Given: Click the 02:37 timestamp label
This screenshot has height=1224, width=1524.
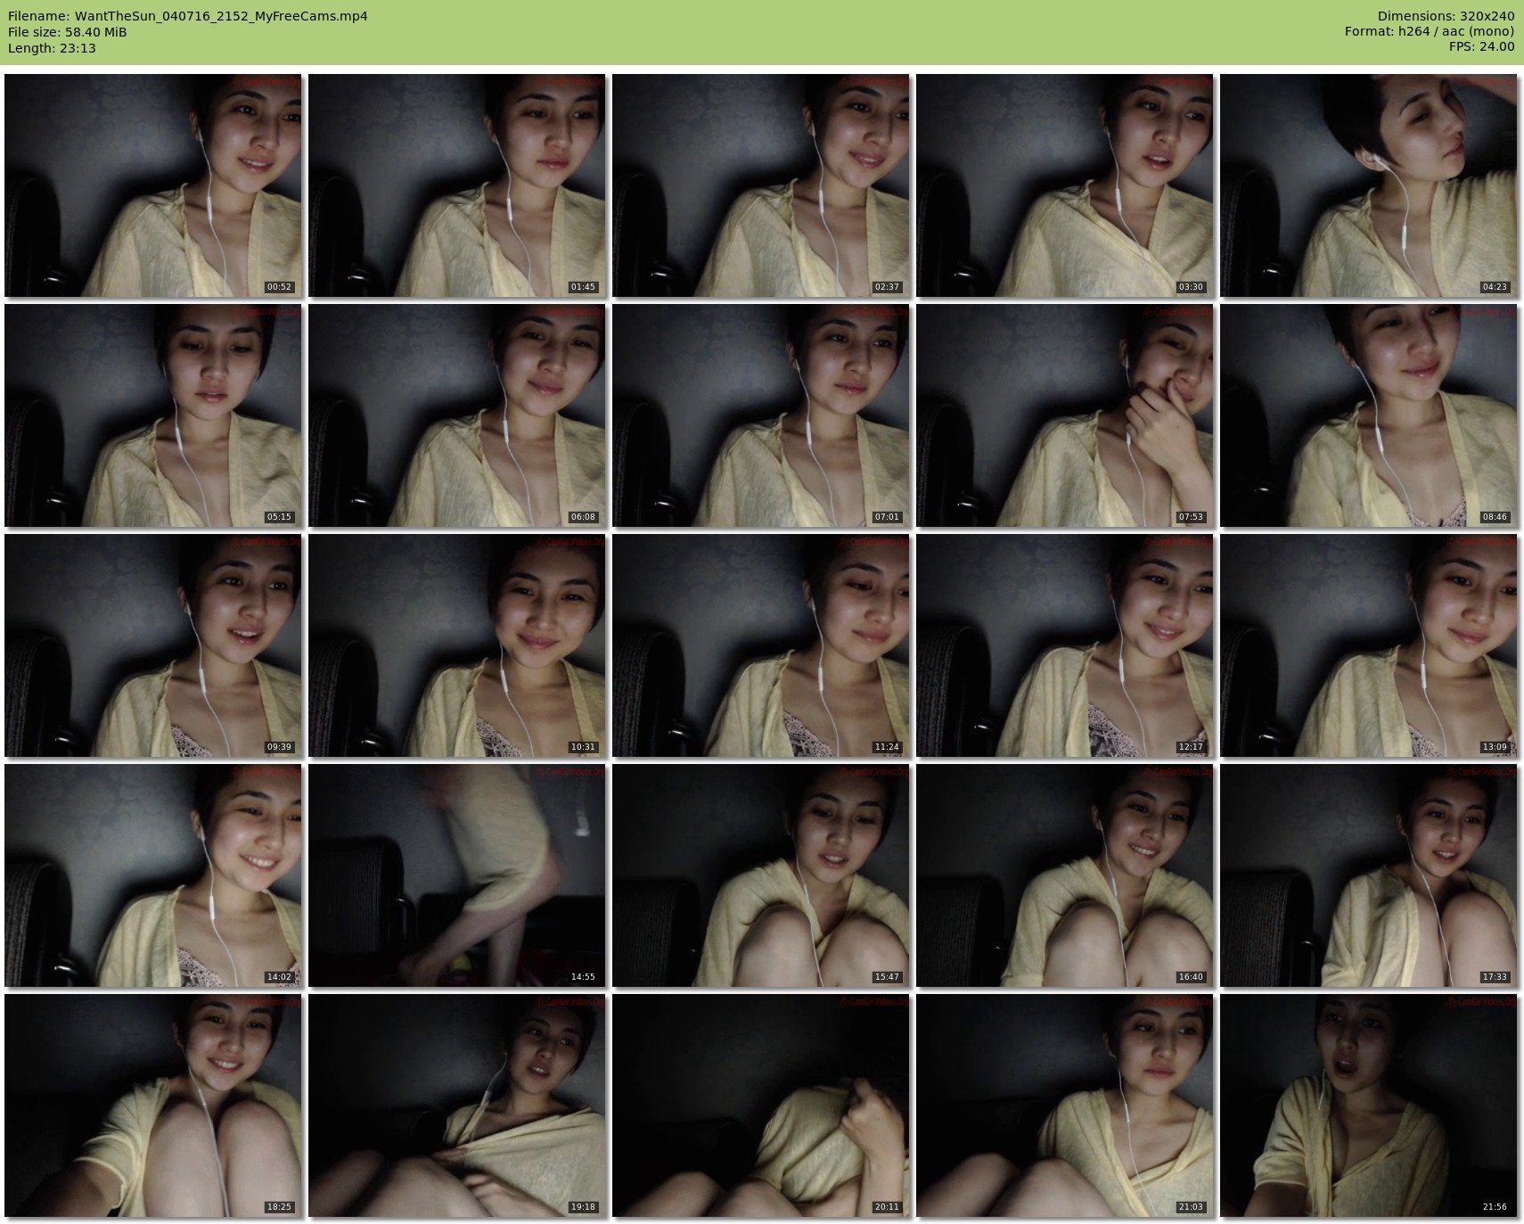Looking at the screenshot, I should [x=887, y=287].
